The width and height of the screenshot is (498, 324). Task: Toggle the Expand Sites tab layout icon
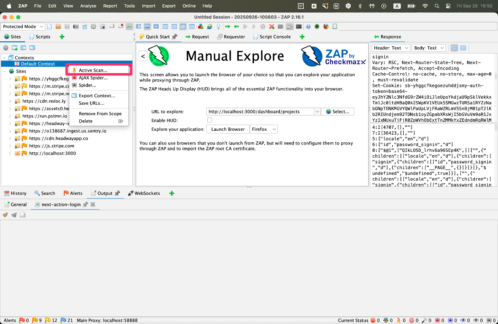click(138, 26)
